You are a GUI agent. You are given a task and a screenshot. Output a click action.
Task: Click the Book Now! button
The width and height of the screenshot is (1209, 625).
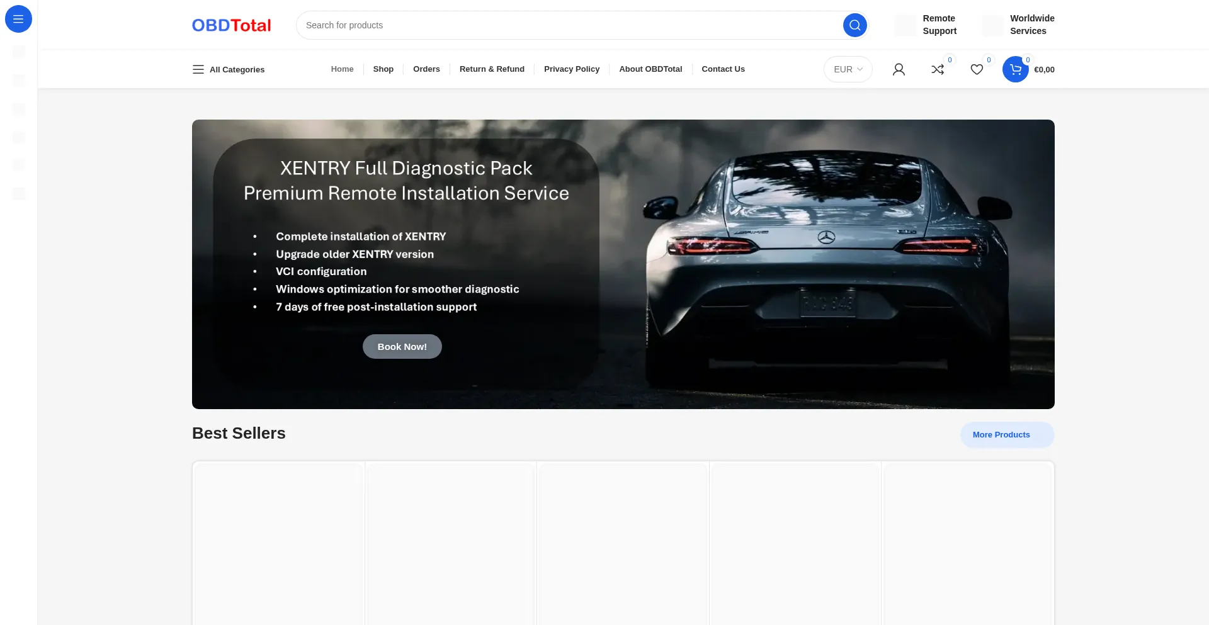pos(402,347)
